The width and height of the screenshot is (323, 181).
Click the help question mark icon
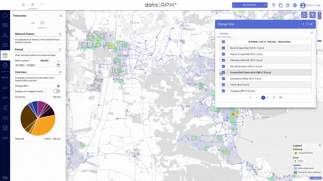pos(288,5)
